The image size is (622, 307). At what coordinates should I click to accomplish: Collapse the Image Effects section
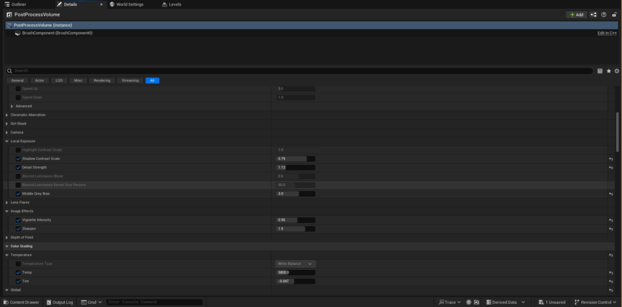click(x=7, y=212)
